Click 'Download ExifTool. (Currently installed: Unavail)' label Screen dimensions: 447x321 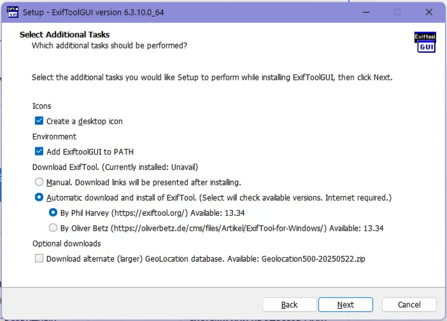(115, 167)
